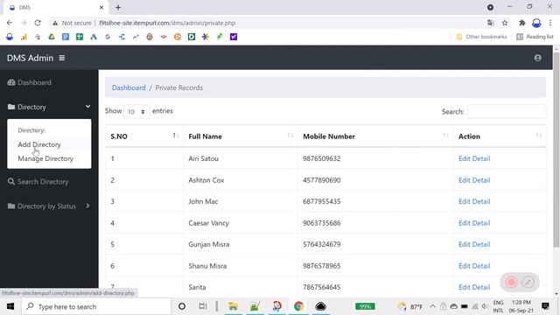
Task: Expand Directory by Status menu
Action: point(49,206)
